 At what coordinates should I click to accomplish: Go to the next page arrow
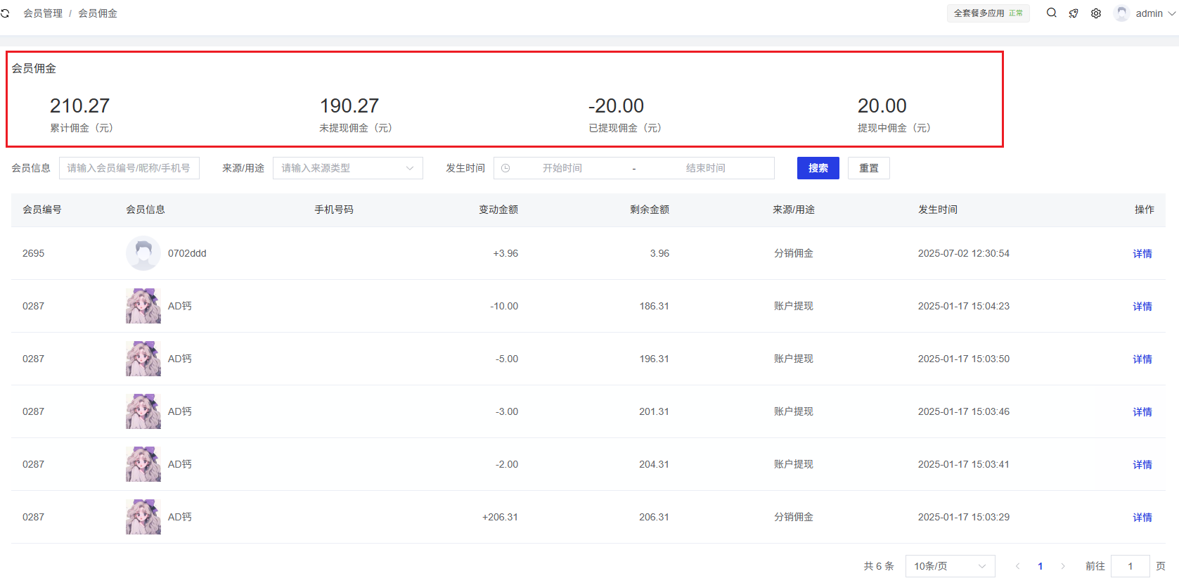(1063, 566)
